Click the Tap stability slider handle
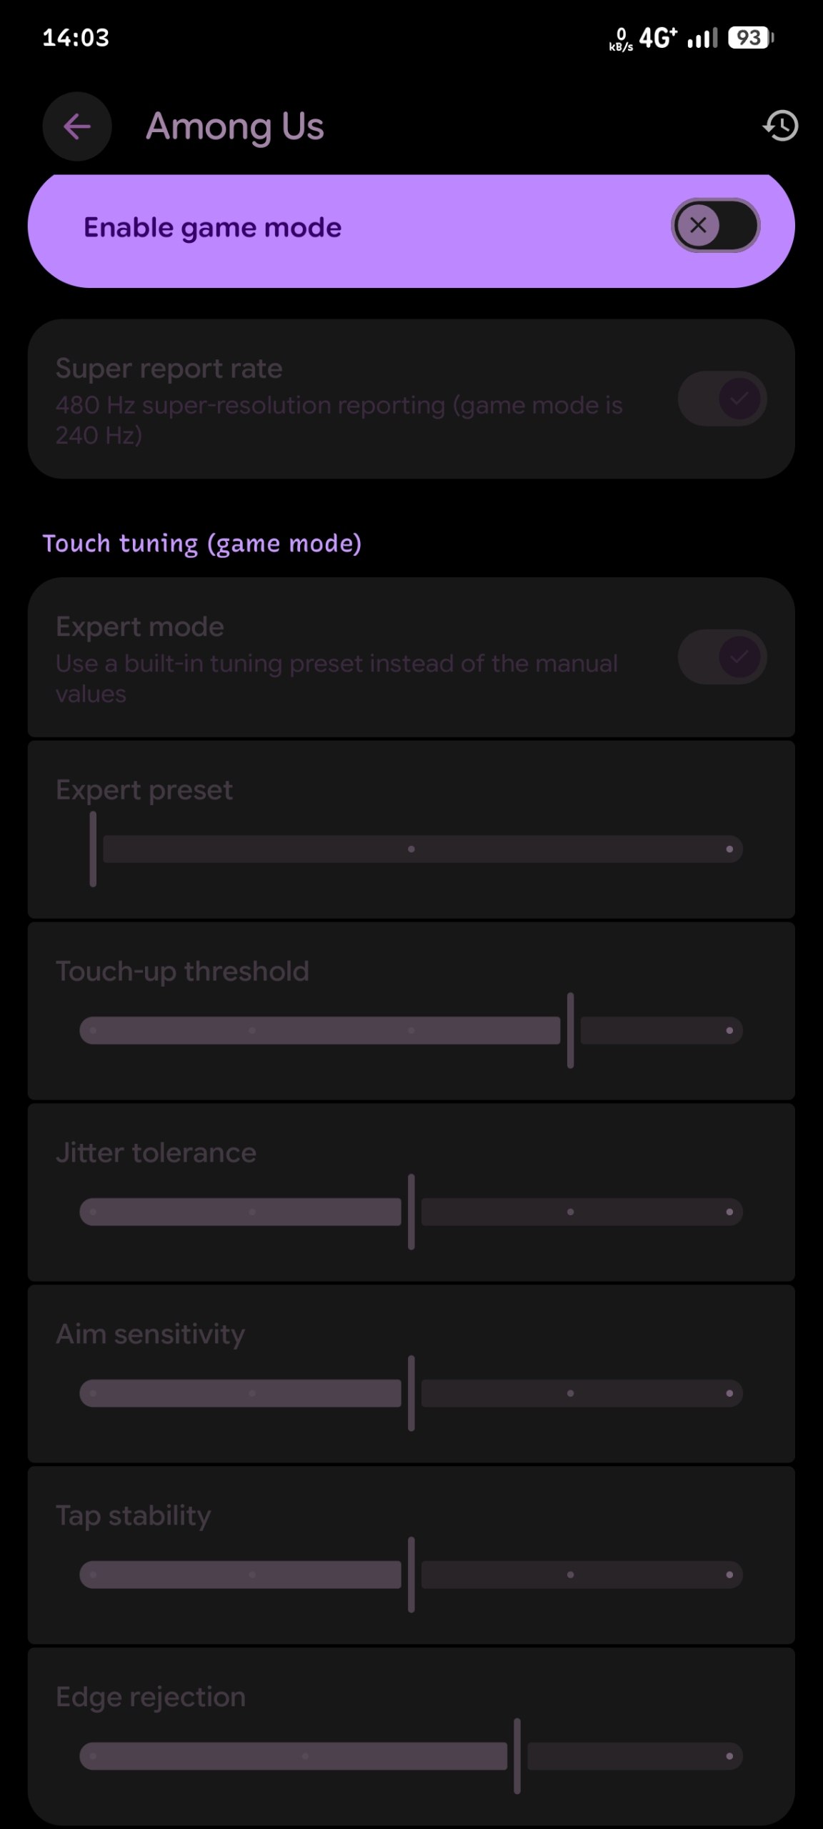823x1829 pixels. tap(411, 1575)
